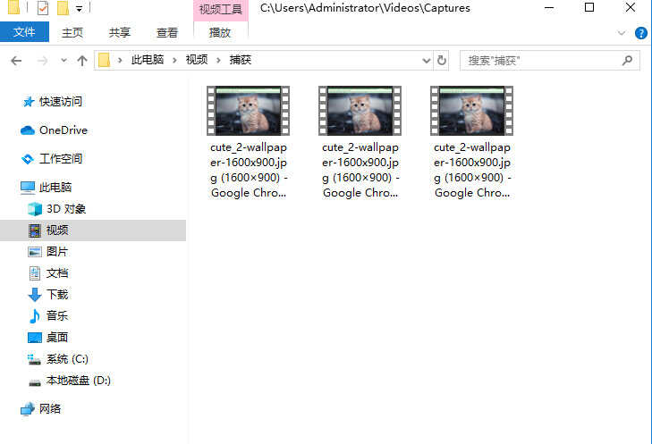Click the blue download arrow icon
The height and width of the screenshot is (444, 652).
[x=35, y=295]
